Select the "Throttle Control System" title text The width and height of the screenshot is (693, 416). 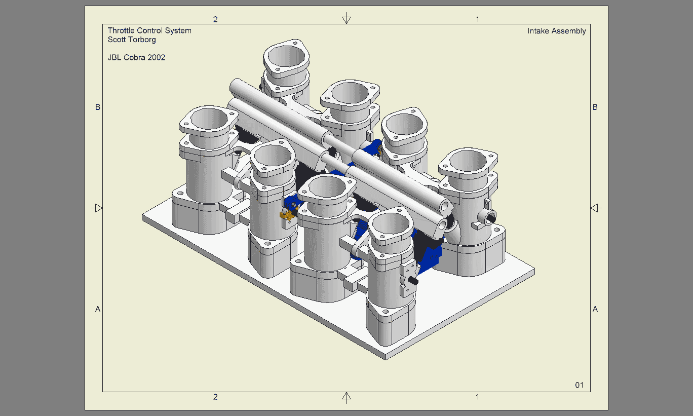pyautogui.click(x=149, y=30)
